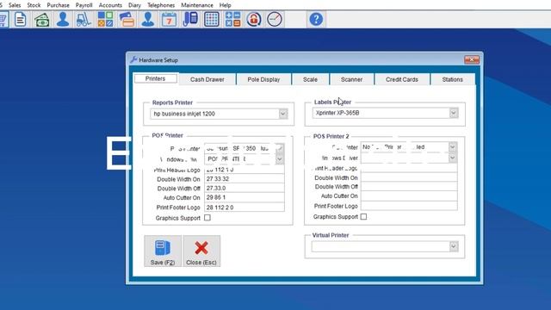
Task: Expand the Virtual Printer dropdown
Action: pos(454,246)
